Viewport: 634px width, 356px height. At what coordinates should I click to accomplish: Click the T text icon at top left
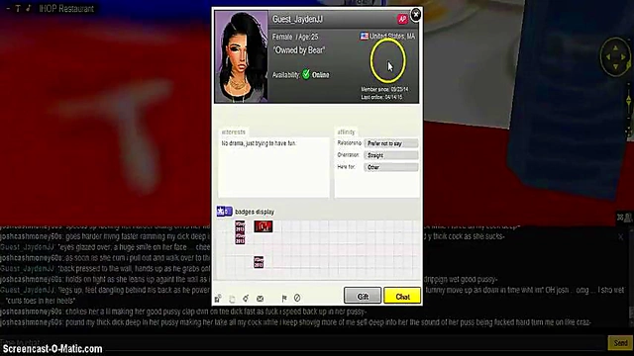18,9
